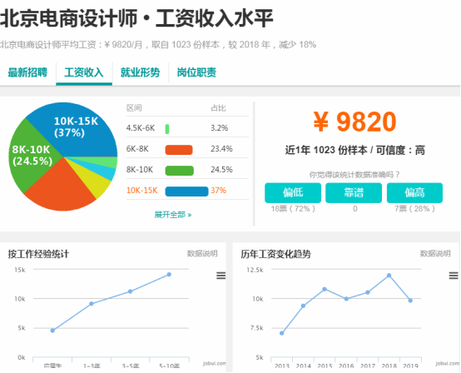The width and height of the screenshot is (461, 373).
Task: Open the 最新招聘 tab
Action: coord(27,72)
